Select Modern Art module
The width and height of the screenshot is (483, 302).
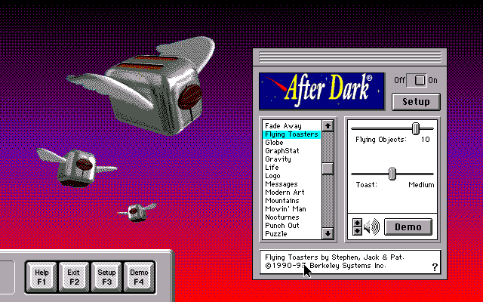(291, 193)
